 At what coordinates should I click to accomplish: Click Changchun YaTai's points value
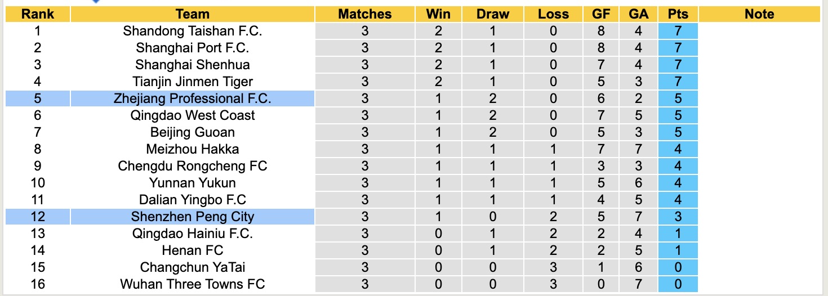point(678,267)
